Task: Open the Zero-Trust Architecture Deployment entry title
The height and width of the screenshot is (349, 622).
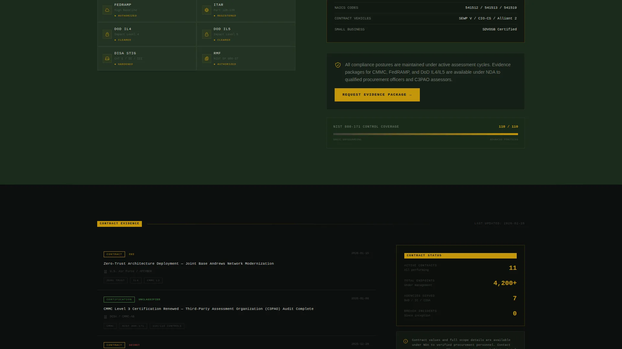Action: tap(189, 264)
